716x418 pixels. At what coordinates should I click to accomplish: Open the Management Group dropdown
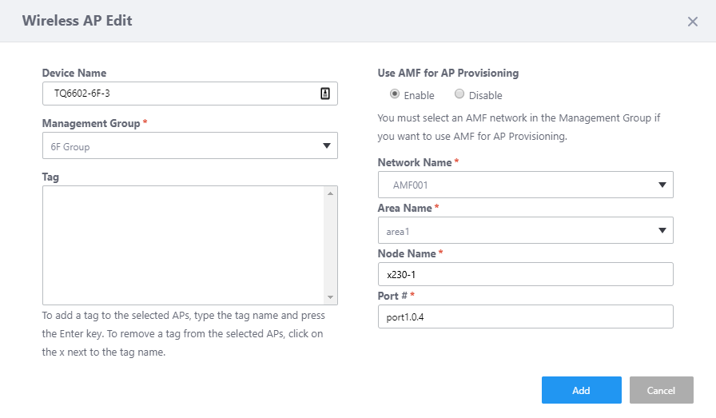point(190,145)
